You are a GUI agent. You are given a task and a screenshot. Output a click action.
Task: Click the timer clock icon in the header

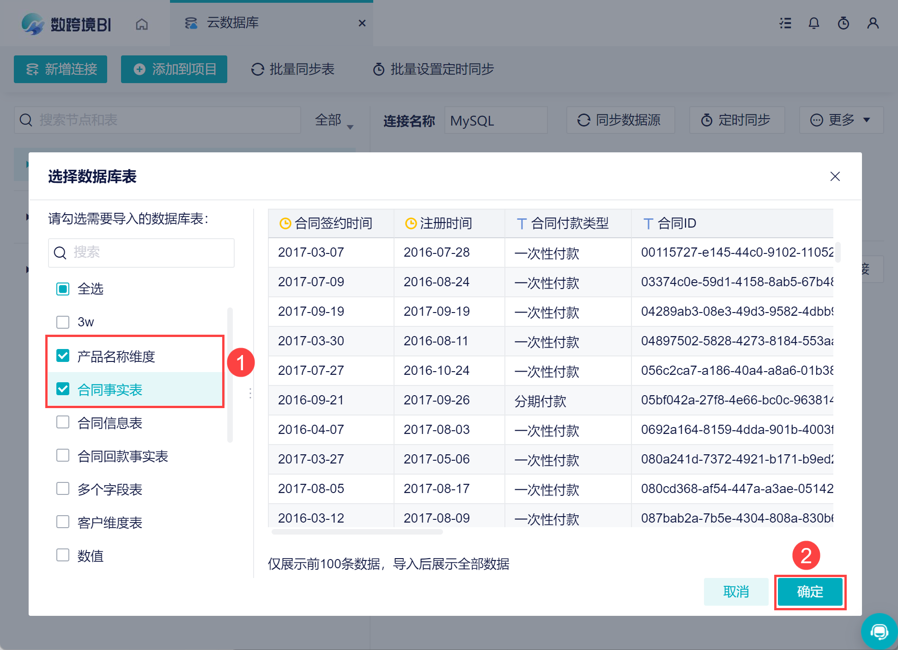coord(843,23)
